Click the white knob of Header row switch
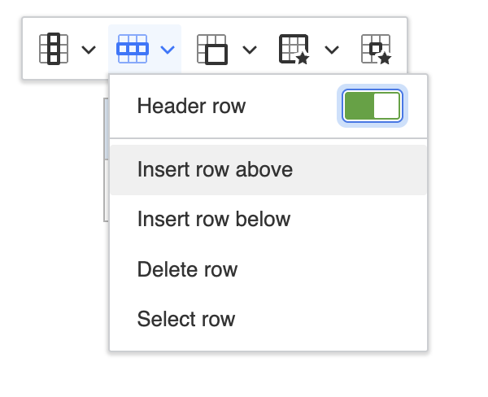488x397 pixels. click(386, 106)
